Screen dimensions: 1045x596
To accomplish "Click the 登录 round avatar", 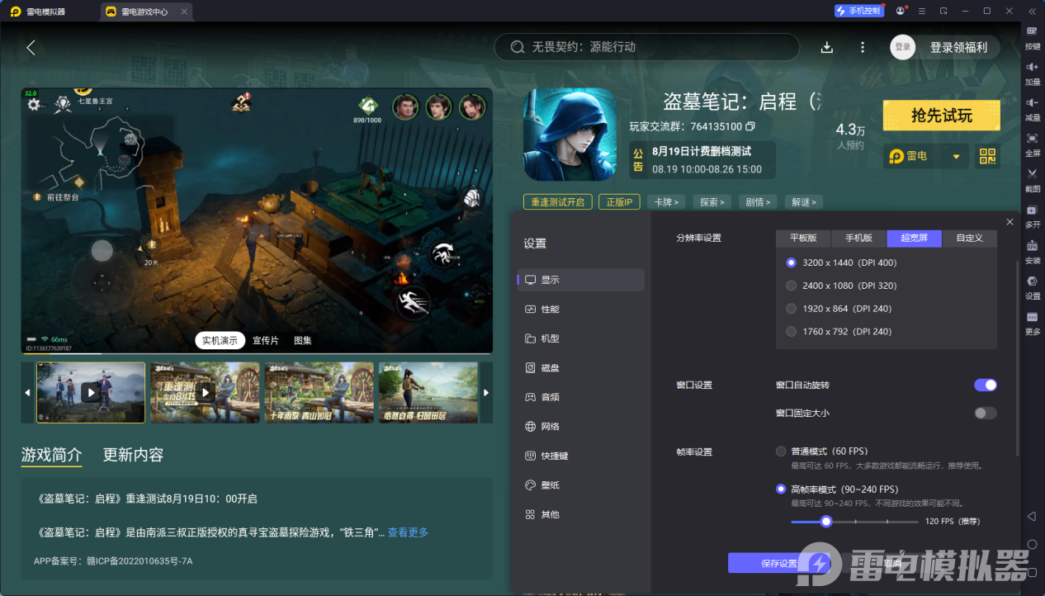I will tap(903, 47).
